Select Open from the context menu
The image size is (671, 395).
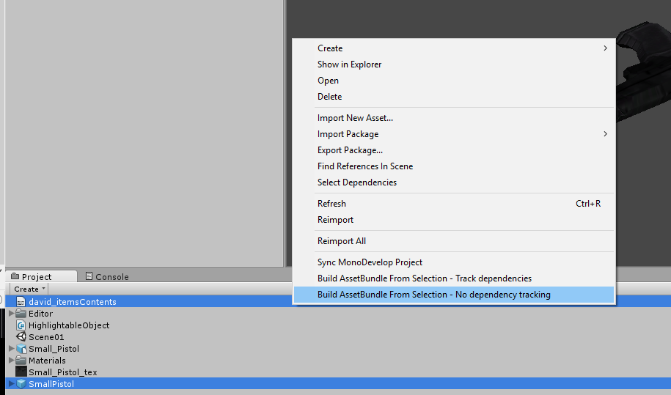pos(454,81)
